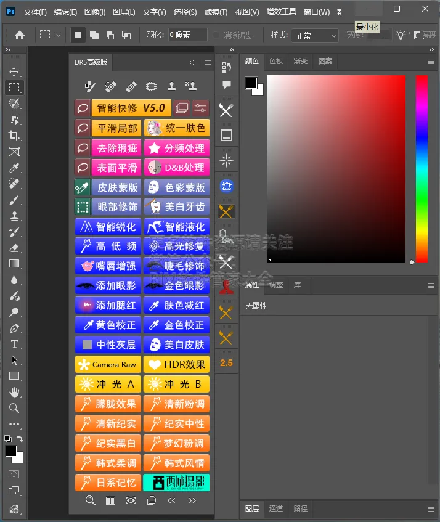Select the Blur tool
Viewport: 440px width, 522px height.
14,280
